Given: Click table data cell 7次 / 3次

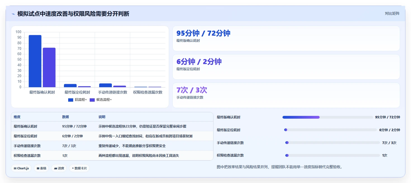Looking at the screenshot, I should tap(69, 146).
